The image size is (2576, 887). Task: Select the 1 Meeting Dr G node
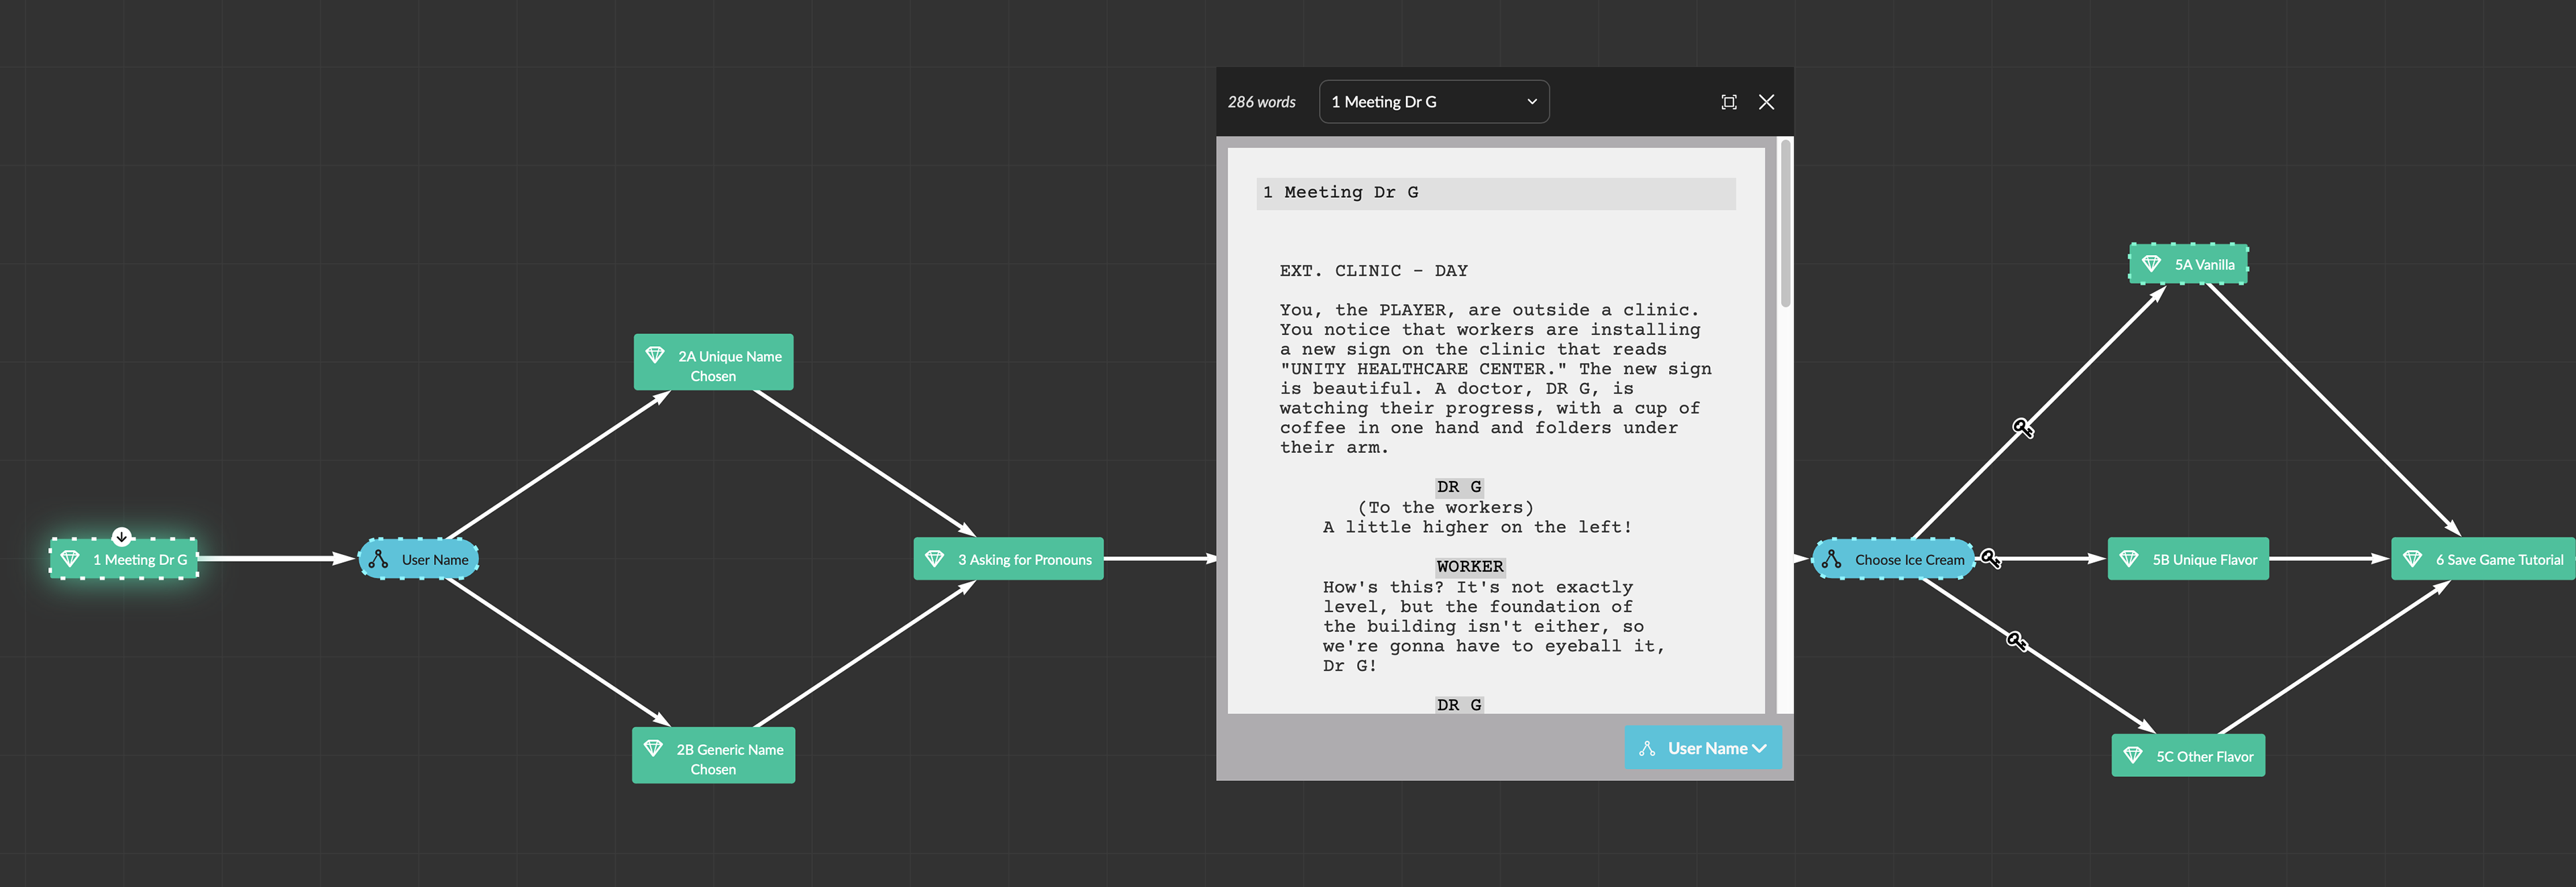(124, 559)
